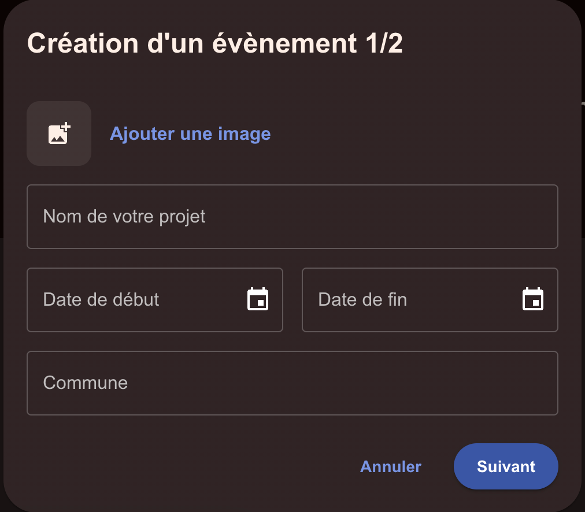
Task: Open the start date calendar icon
Action: [x=258, y=299]
